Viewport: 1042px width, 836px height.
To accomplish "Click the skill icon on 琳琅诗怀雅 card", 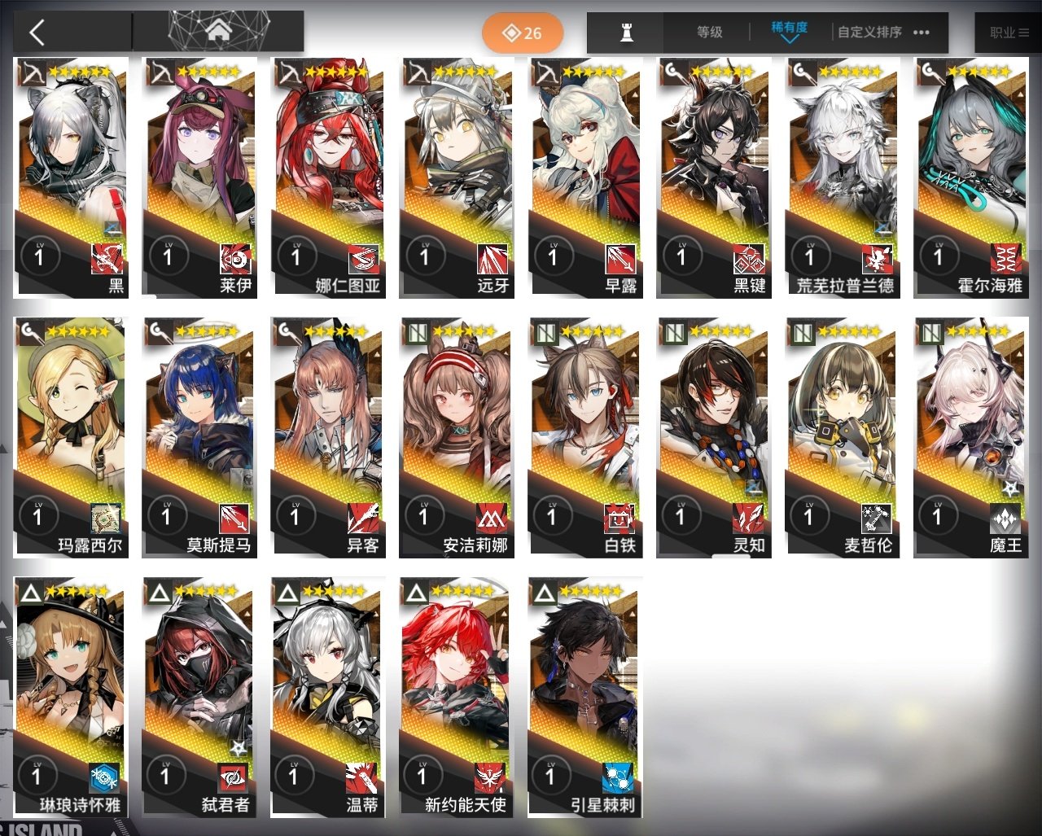I will [x=105, y=778].
